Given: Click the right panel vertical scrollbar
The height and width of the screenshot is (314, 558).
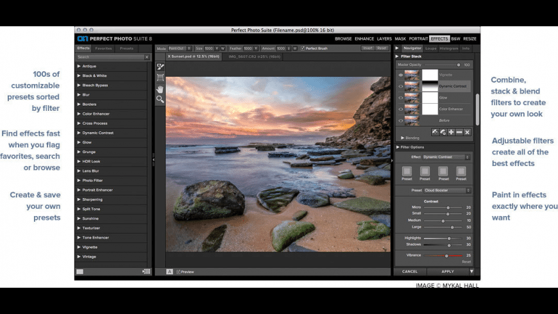Looking at the screenshot, I should point(478,109).
